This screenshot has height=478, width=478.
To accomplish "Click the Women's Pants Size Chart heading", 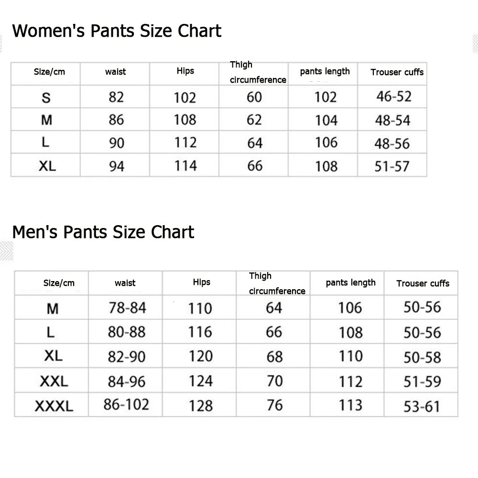I will coord(117,31).
